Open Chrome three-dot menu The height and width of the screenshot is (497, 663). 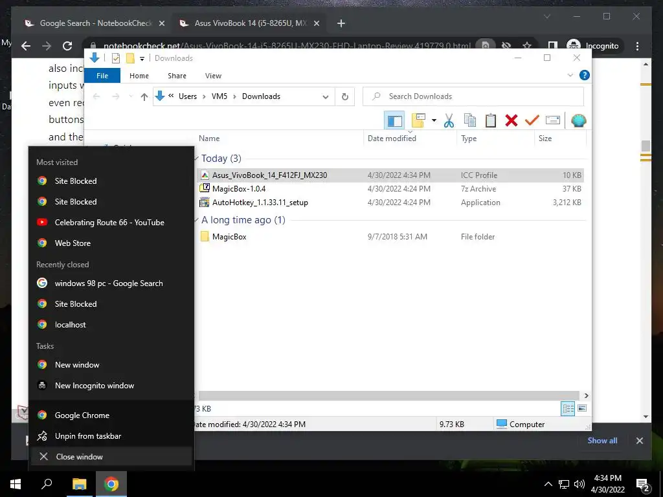[637, 46]
